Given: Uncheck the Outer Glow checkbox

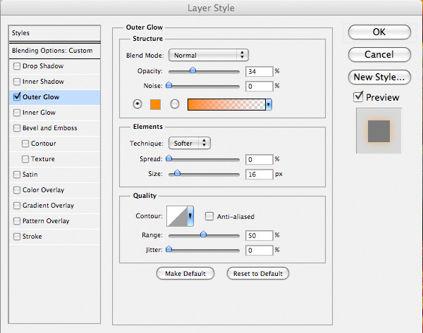Looking at the screenshot, I should coord(17,96).
